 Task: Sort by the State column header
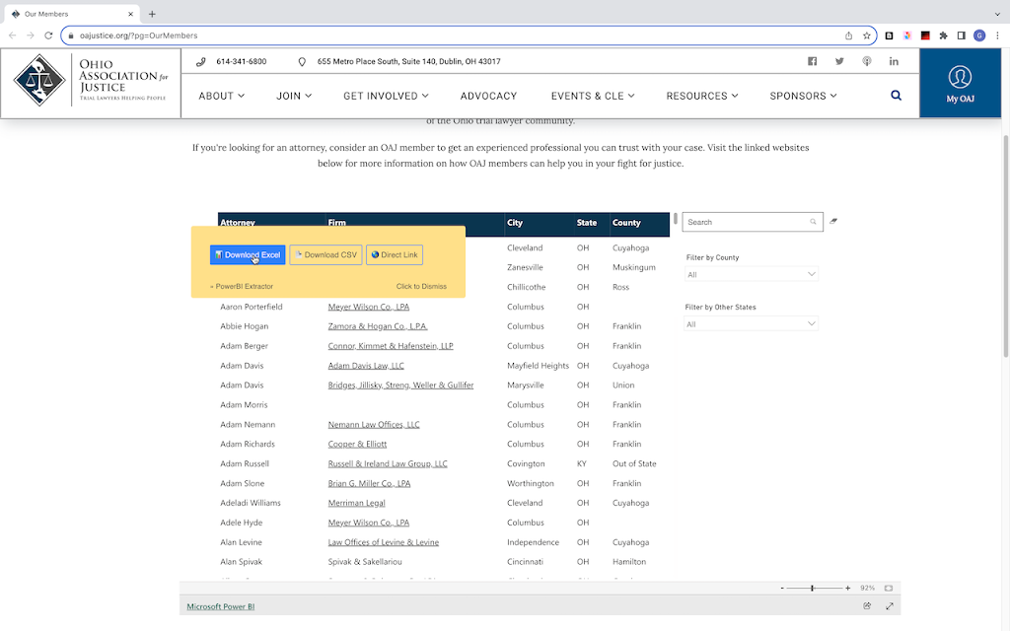[x=586, y=223]
